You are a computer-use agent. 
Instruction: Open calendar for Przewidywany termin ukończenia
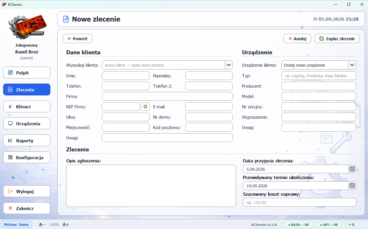(352, 186)
